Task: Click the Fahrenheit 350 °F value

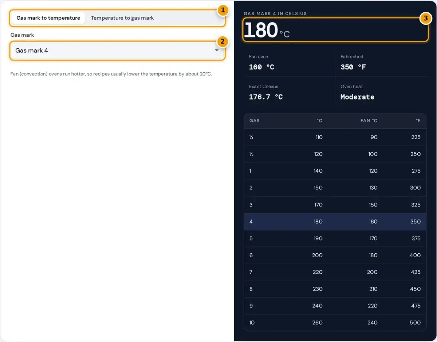Action: (353, 67)
